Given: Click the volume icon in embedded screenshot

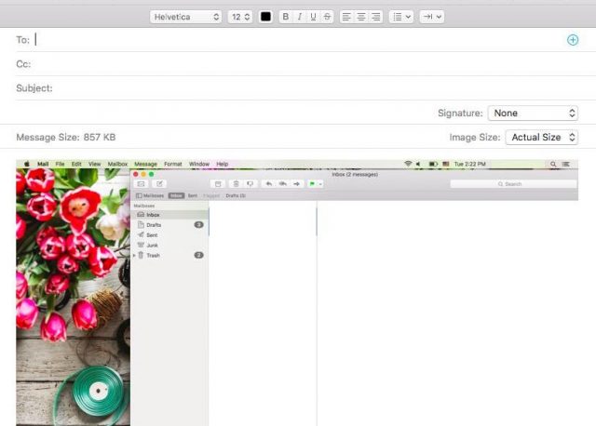Looking at the screenshot, I should pyautogui.click(x=418, y=164).
